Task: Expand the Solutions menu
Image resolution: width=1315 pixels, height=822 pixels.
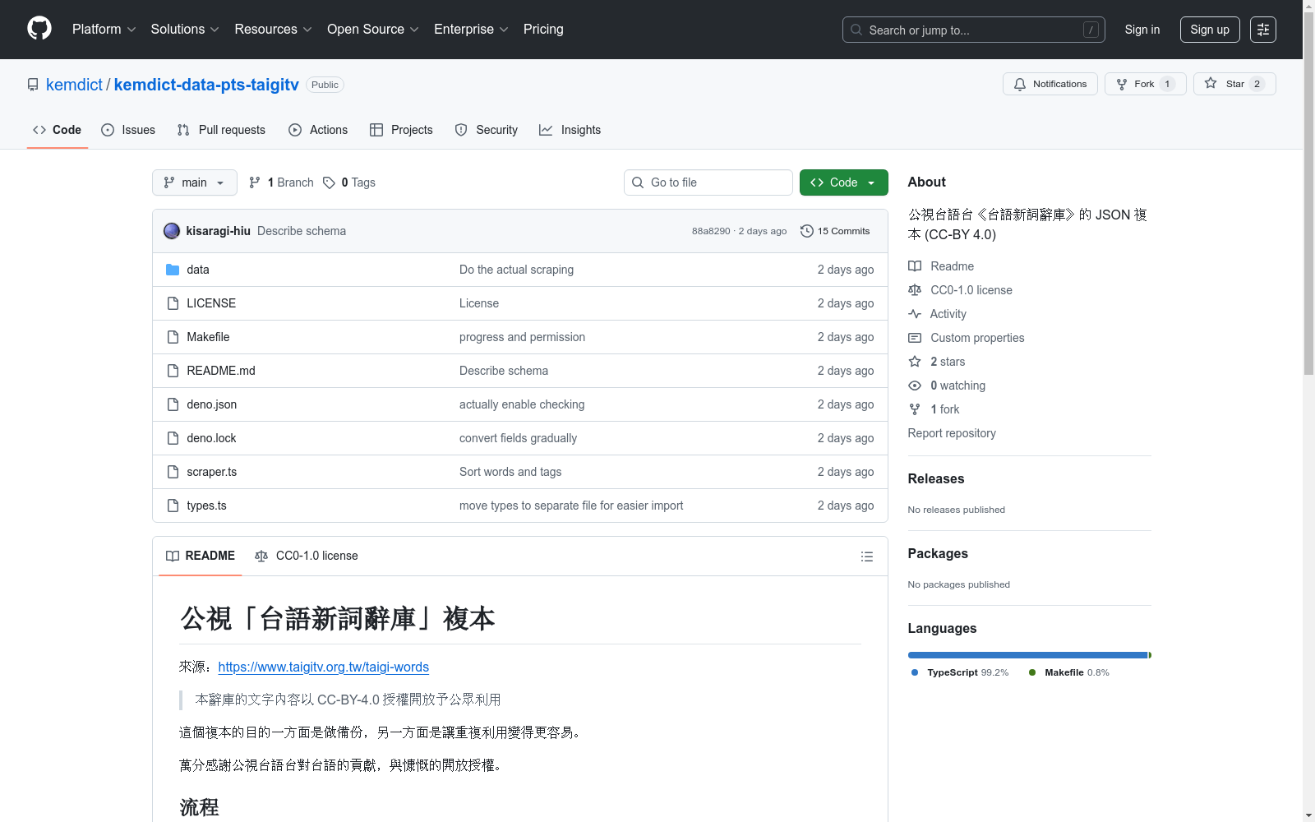Action: pyautogui.click(x=185, y=30)
